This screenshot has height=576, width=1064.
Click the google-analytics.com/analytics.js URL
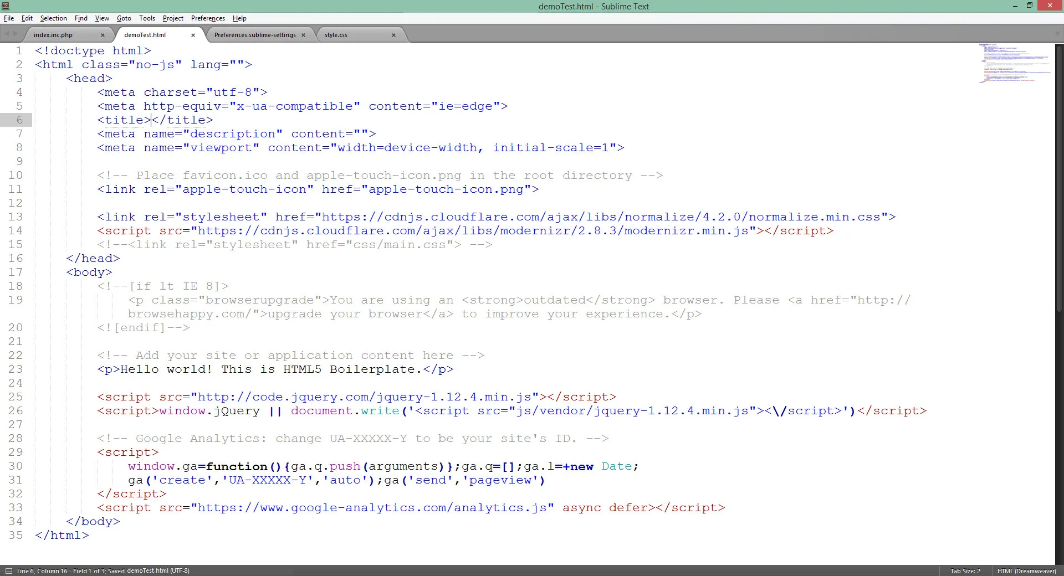[x=372, y=508]
